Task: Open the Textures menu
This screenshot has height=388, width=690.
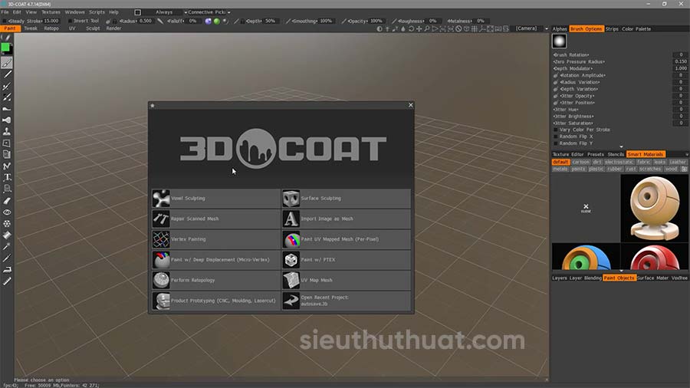Action: tap(51, 12)
